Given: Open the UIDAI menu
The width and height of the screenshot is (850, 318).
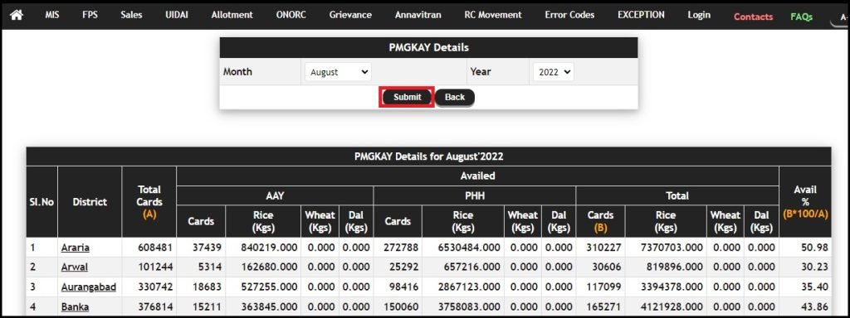Looking at the screenshot, I should point(177,15).
